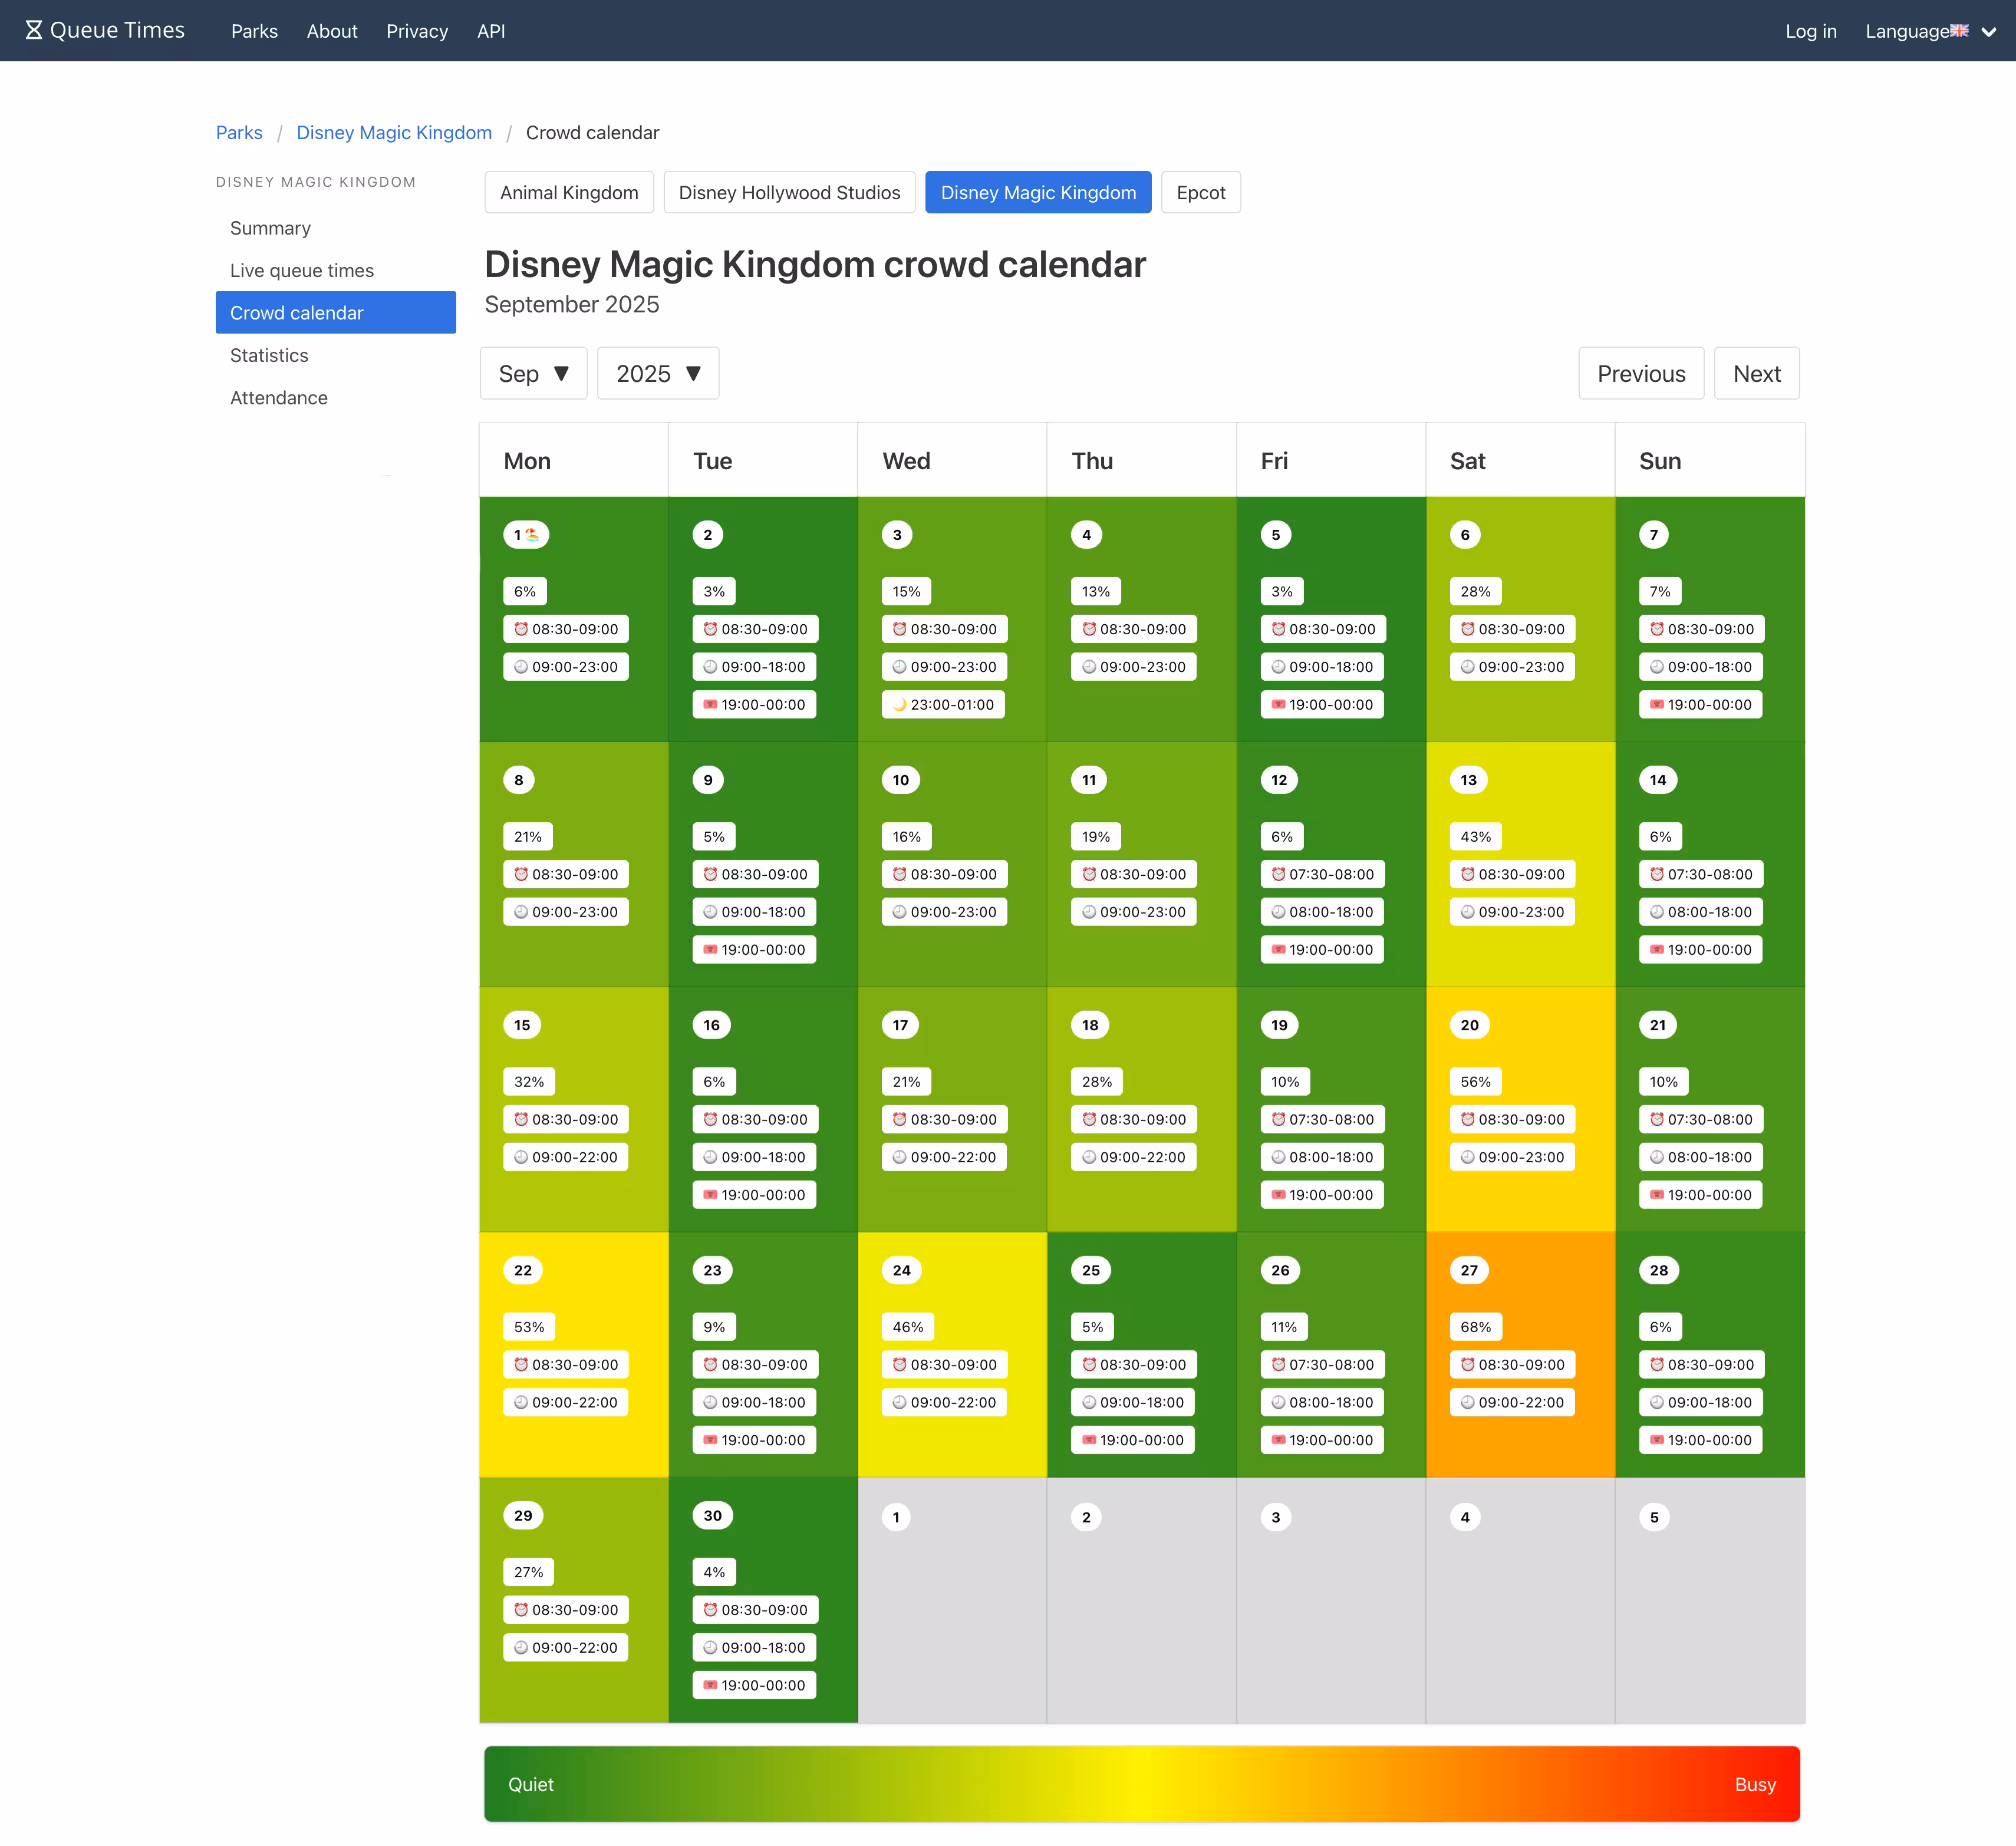Viewport: 2016px width, 1846px height.
Task: Click the UK flag language icon
Action: coord(1958,31)
